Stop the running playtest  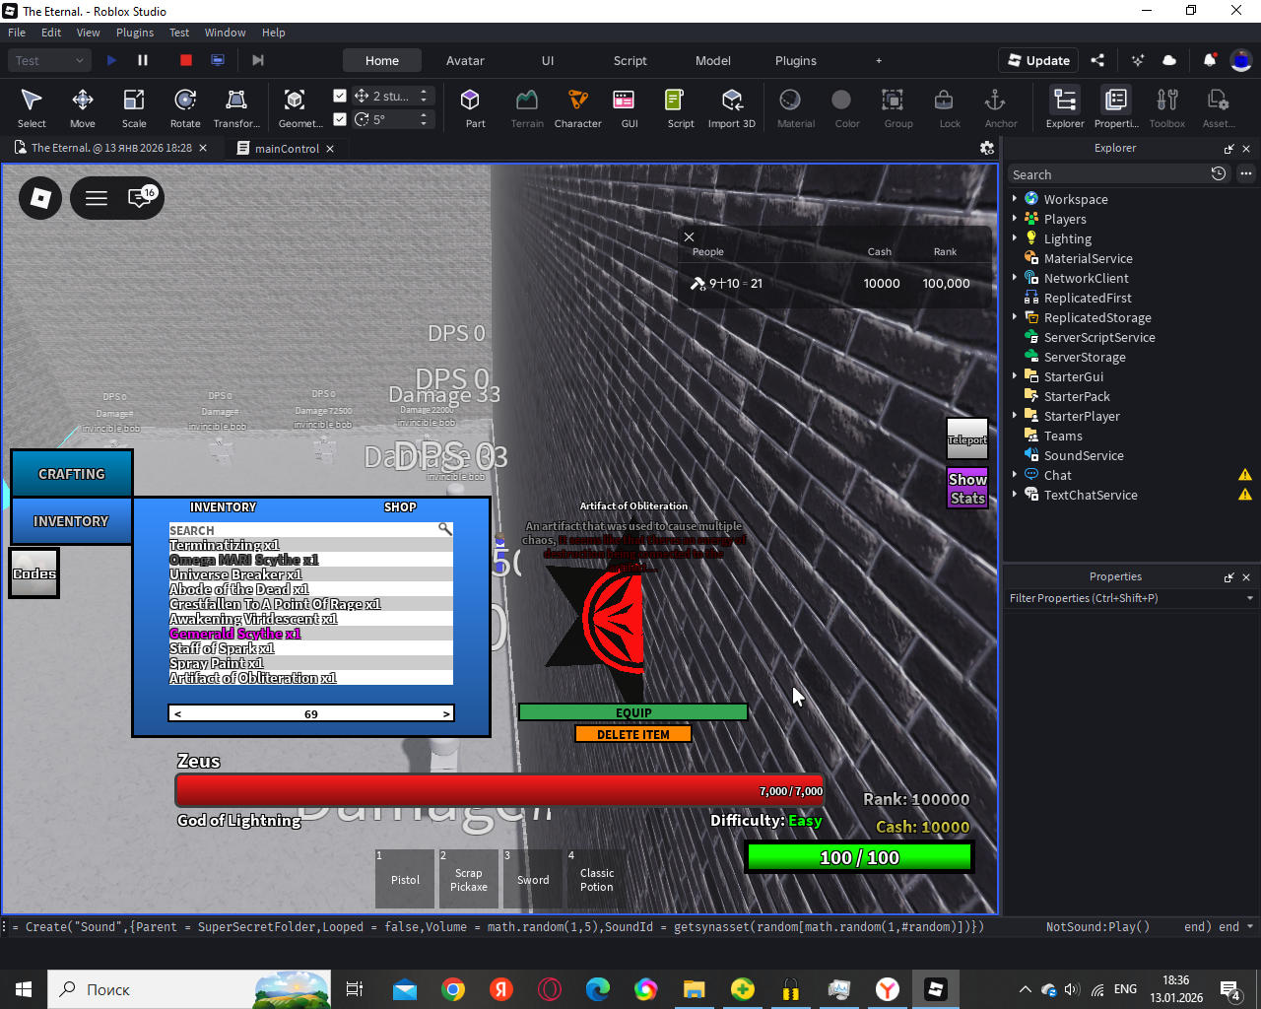[186, 60]
